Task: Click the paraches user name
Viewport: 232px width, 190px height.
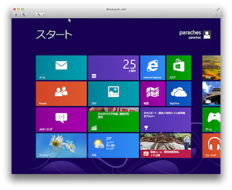Action: [x=190, y=33]
